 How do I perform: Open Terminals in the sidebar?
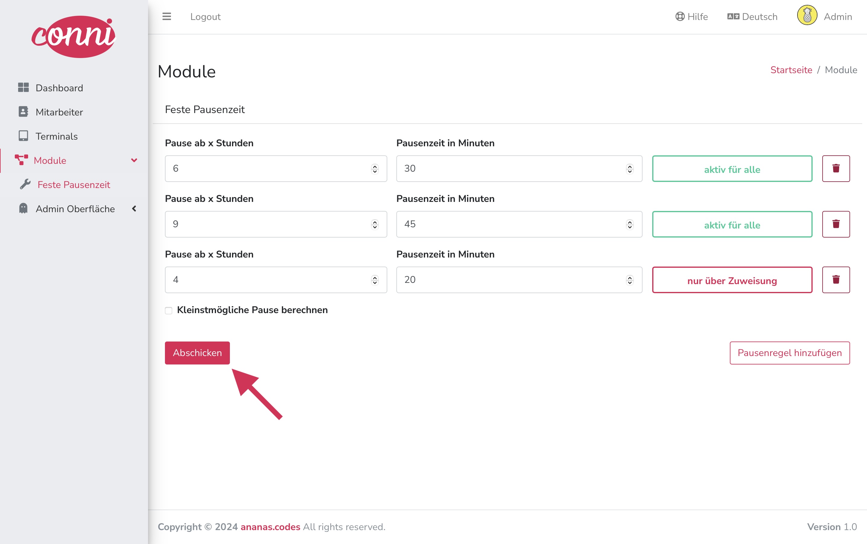click(74, 136)
